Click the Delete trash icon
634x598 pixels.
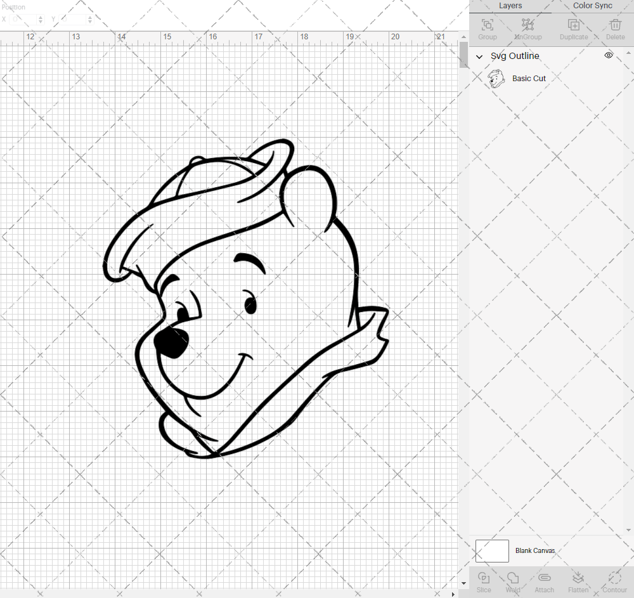point(615,25)
